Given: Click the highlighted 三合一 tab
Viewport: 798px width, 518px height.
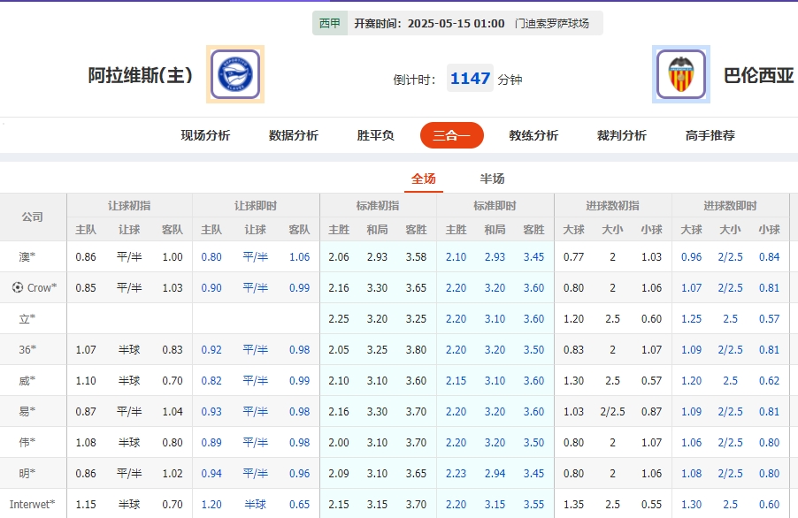Looking at the screenshot, I should 451,135.
